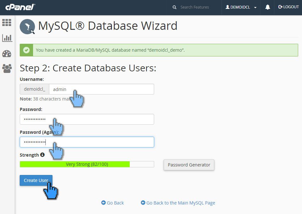
Task: Open the Tools grid icon in sidebar
Action: (x=7, y=23)
